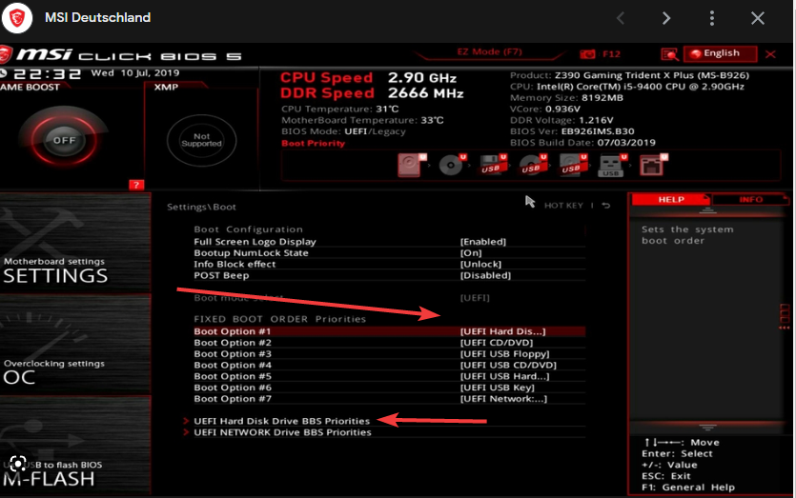This screenshot has height=498, width=796.
Task: Click the POST Beep label
Action: pyautogui.click(x=221, y=275)
